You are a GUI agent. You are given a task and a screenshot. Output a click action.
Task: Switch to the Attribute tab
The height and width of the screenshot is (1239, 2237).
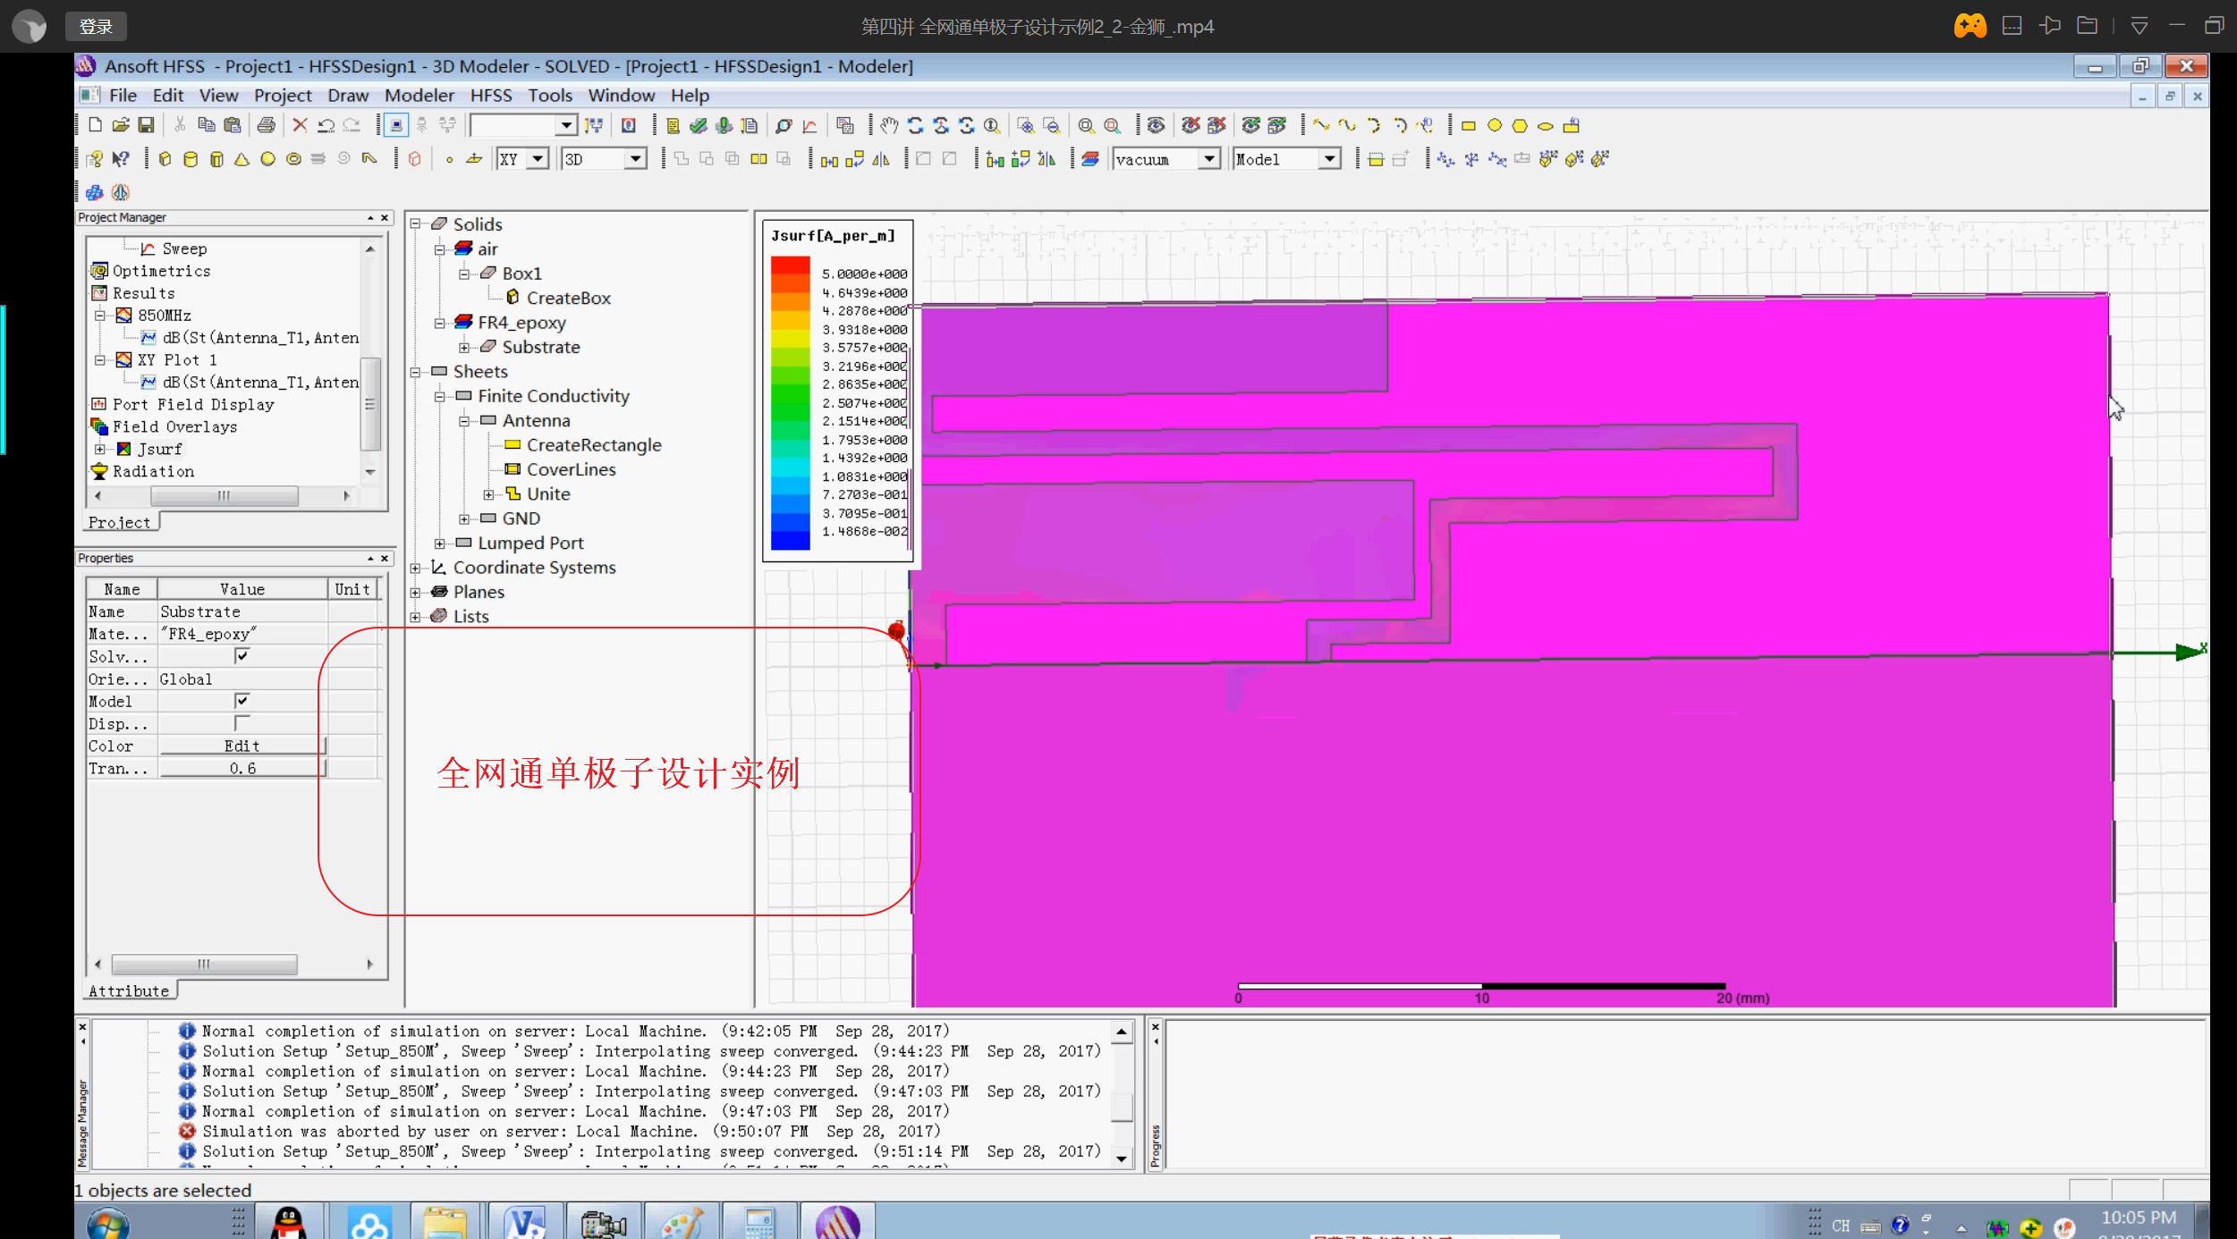pos(129,990)
